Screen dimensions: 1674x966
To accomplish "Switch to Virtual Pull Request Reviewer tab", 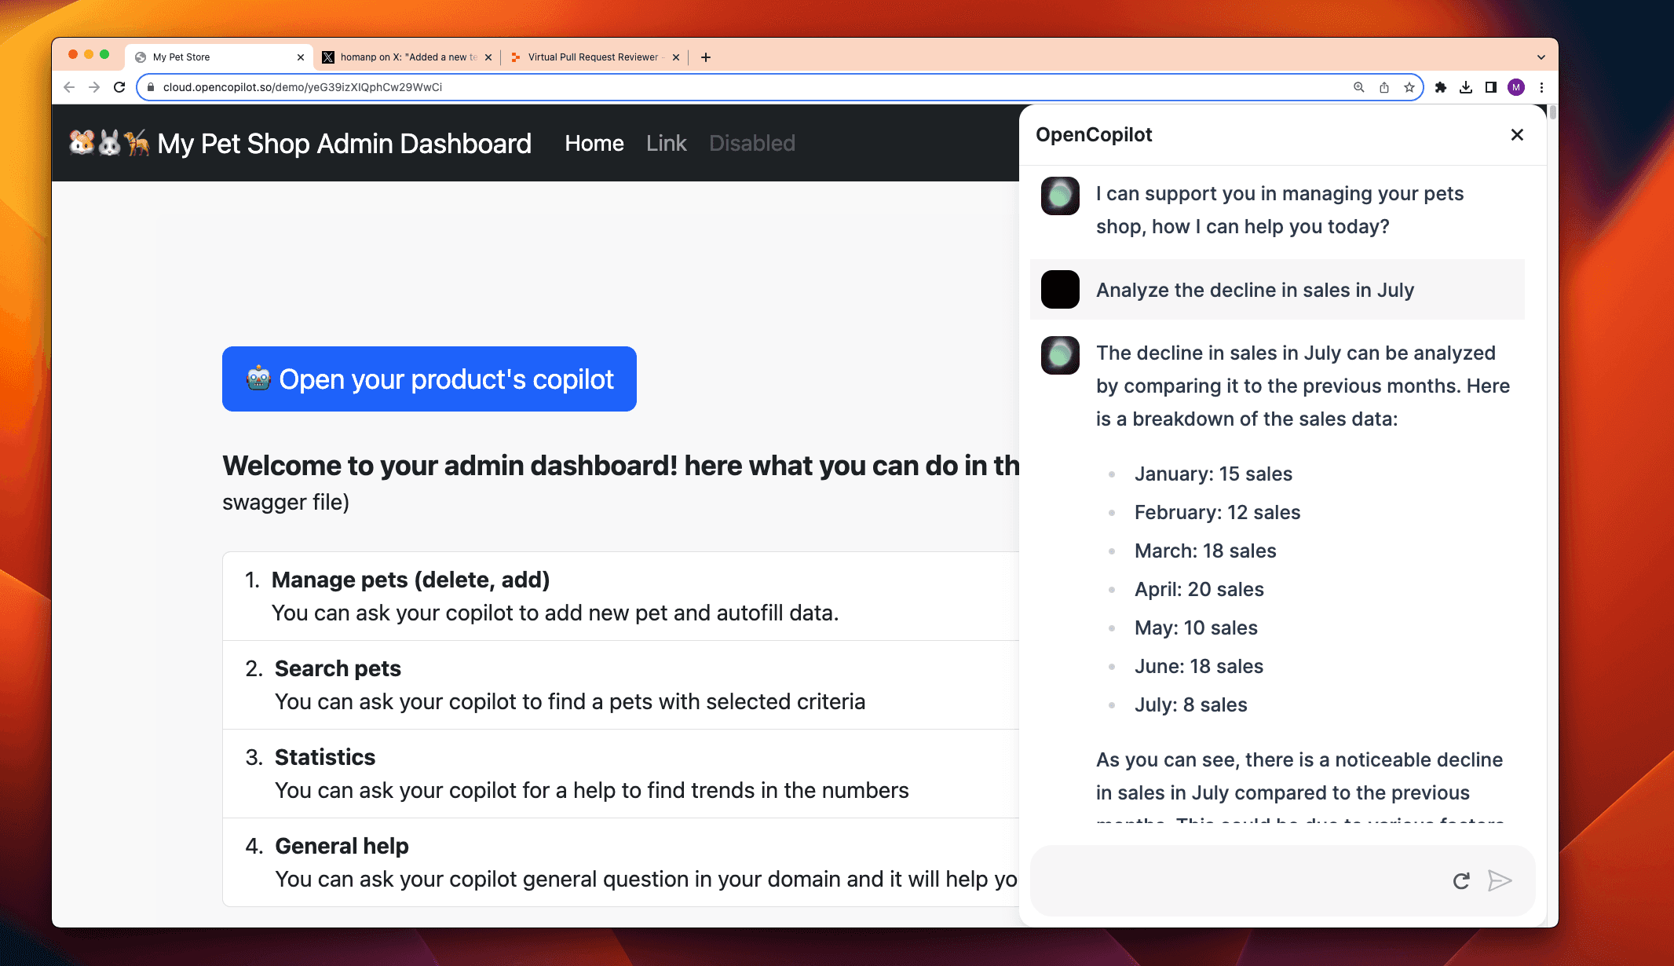I will coord(593,57).
